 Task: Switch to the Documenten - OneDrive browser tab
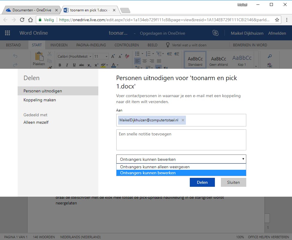32,10
